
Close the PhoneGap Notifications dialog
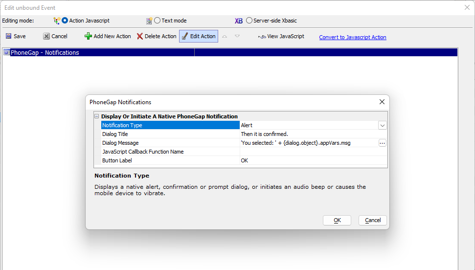coord(382,102)
